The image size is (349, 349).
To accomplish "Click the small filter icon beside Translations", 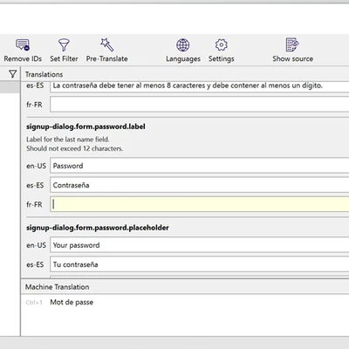I will pyautogui.click(x=12, y=74).
